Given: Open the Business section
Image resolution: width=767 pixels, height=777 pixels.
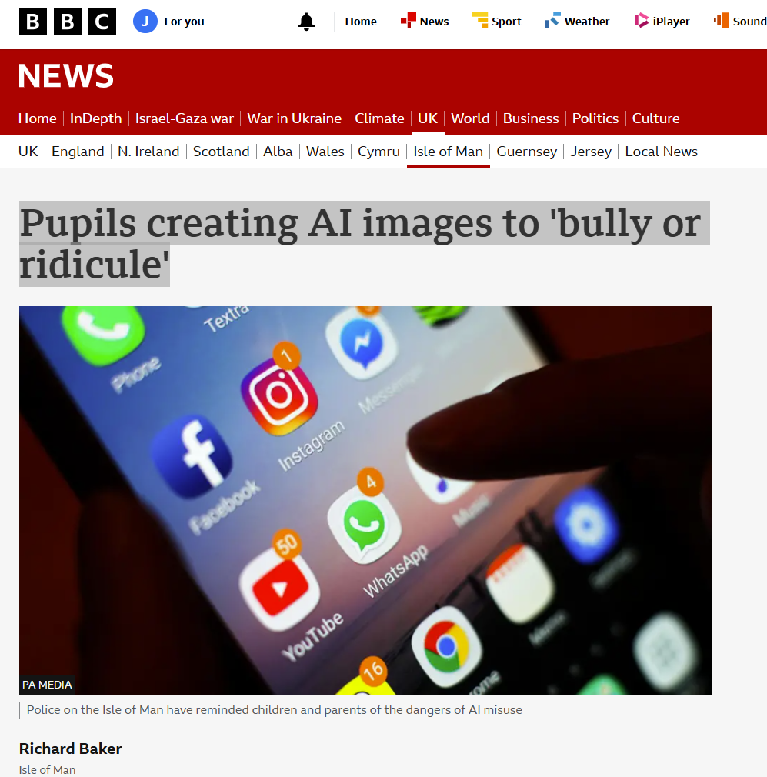Looking at the screenshot, I should click(x=531, y=118).
